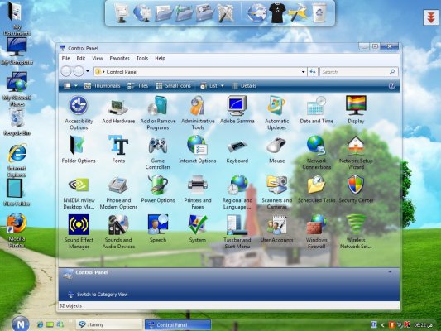The image size is (441, 331).
Task: Open the File menu
Action: (66, 58)
